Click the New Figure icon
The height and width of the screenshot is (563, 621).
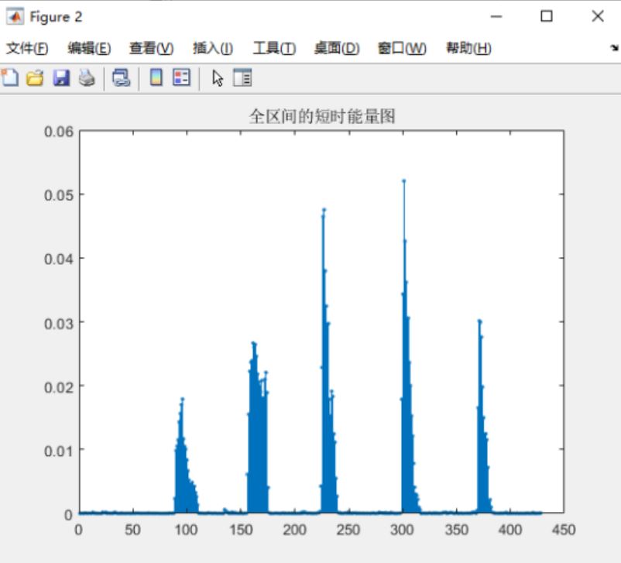(x=10, y=77)
